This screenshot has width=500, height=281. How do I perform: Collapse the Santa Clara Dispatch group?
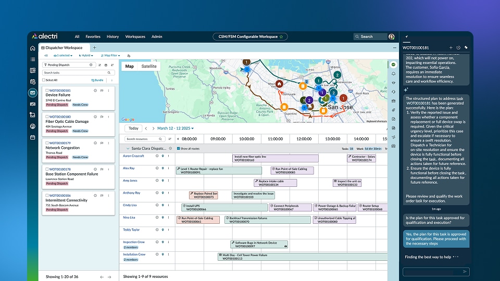pos(128,149)
